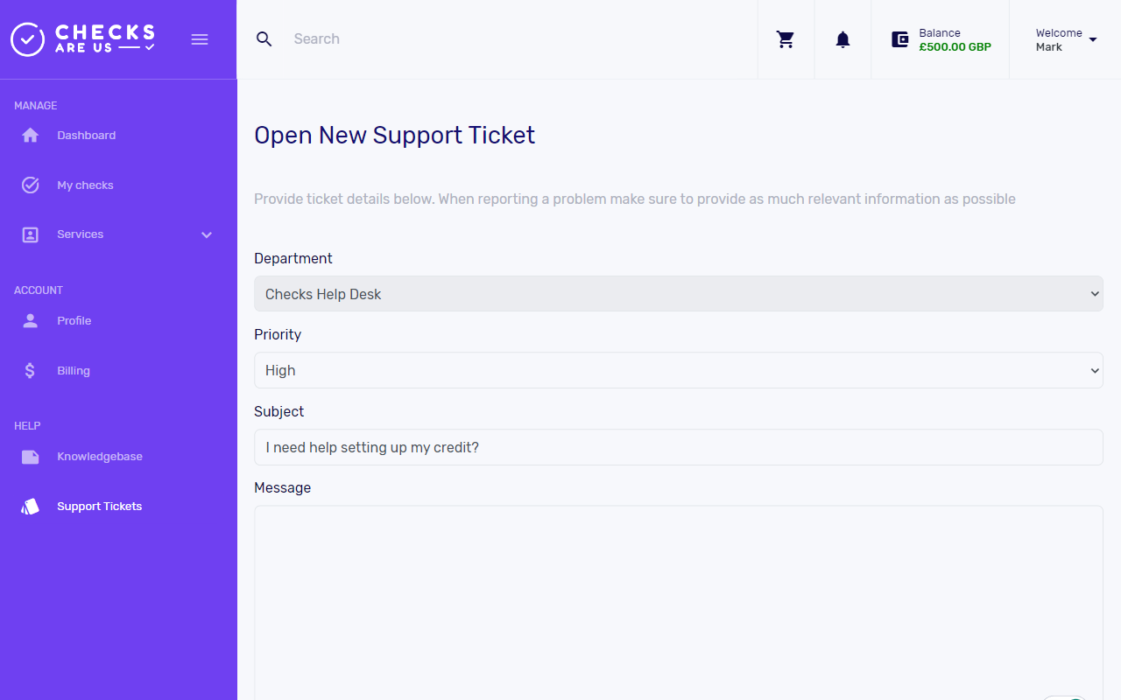Click the Checks Are Us logo
This screenshot has height=700, width=1121.
pyautogui.click(x=82, y=38)
